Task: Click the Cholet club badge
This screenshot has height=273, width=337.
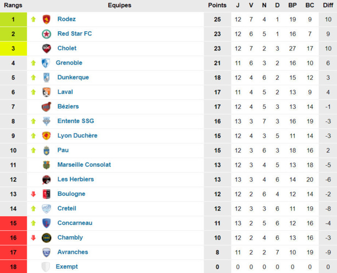Action: tap(47, 48)
